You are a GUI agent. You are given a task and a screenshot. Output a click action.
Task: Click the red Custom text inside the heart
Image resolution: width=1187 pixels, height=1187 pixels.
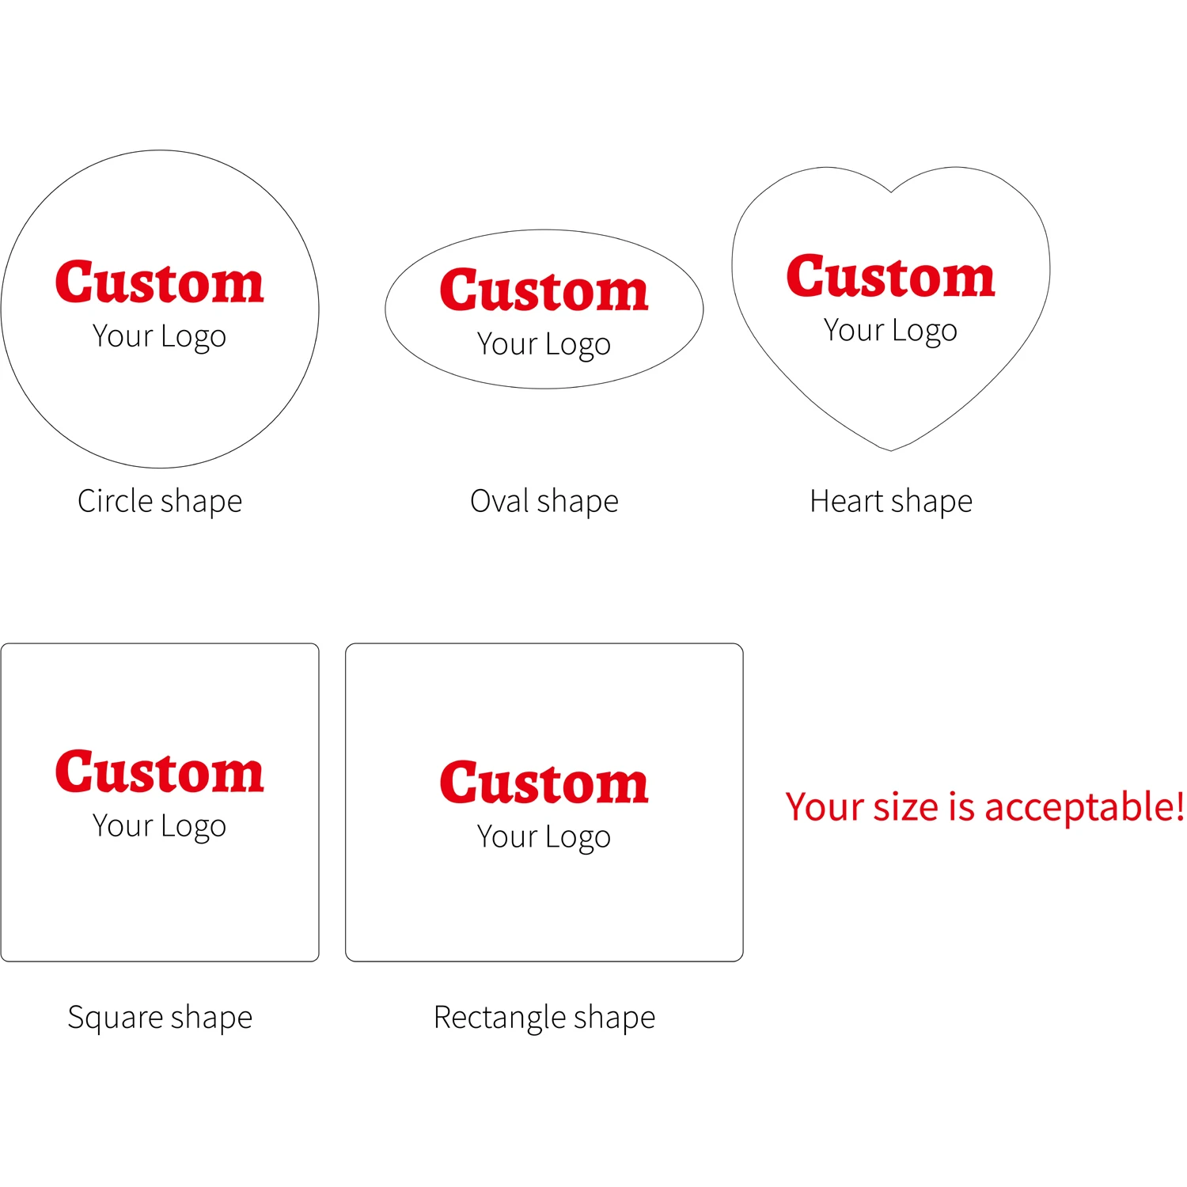tap(890, 277)
